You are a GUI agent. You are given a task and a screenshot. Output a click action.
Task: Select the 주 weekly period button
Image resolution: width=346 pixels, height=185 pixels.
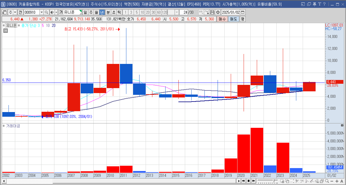(x=91, y=12)
